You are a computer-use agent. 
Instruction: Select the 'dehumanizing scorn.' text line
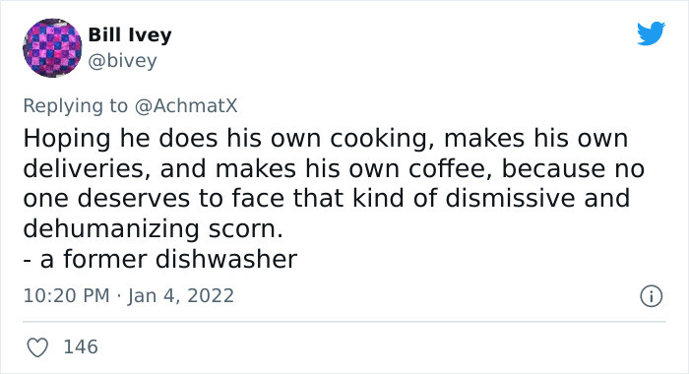(153, 229)
